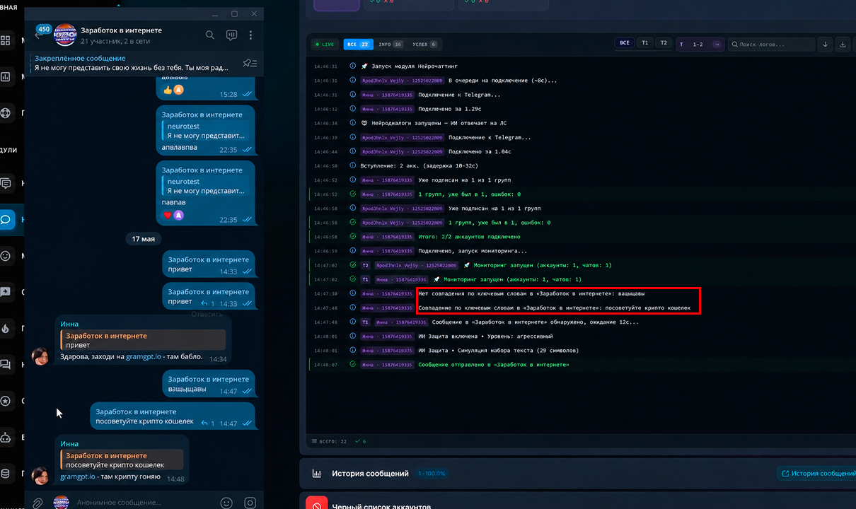
Task: Select the active chat bubble sidebar icon
Action: point(6,219)
